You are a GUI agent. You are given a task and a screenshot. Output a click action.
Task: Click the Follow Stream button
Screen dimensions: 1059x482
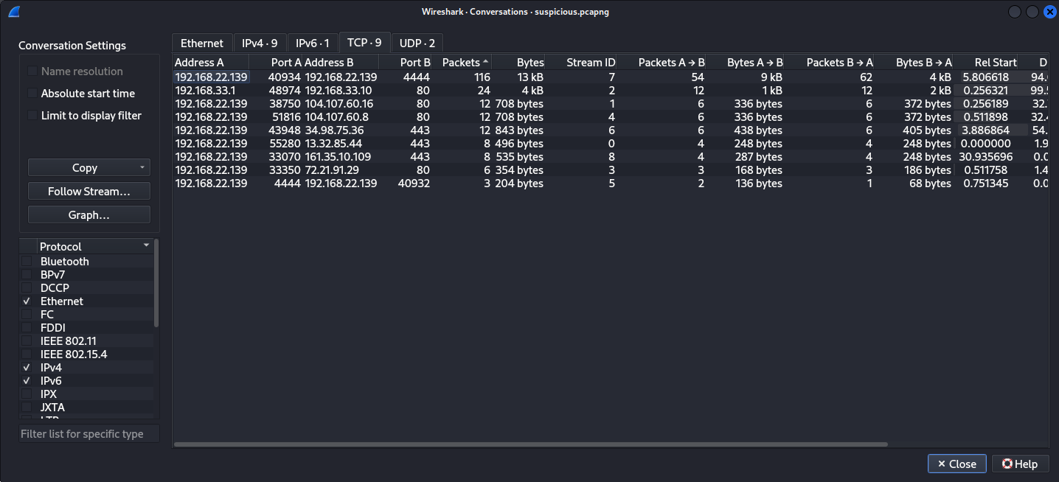[x=89, y=192]
